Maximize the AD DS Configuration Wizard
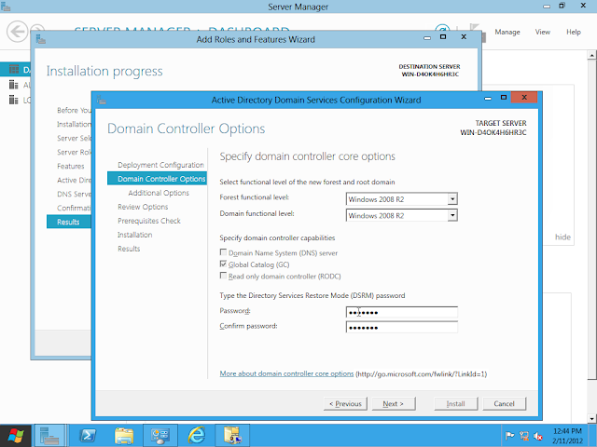 click(504, 98)
